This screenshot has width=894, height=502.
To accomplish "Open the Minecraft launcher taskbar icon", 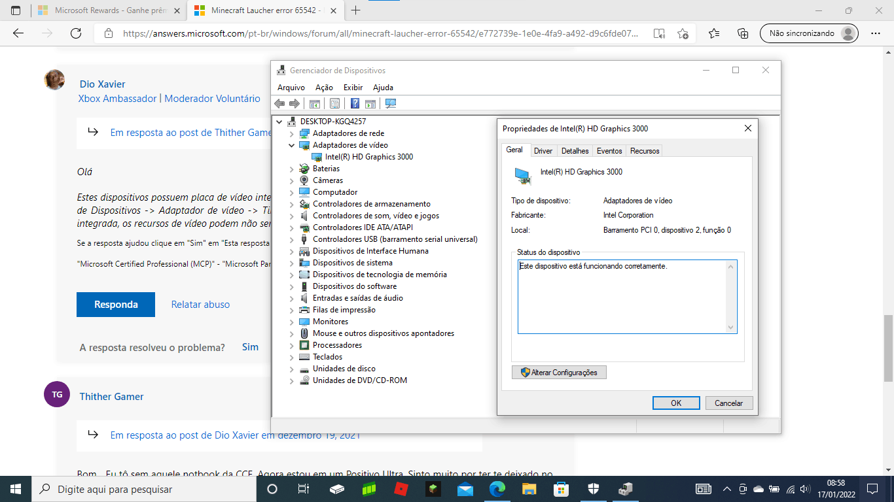I will point(433,489).
